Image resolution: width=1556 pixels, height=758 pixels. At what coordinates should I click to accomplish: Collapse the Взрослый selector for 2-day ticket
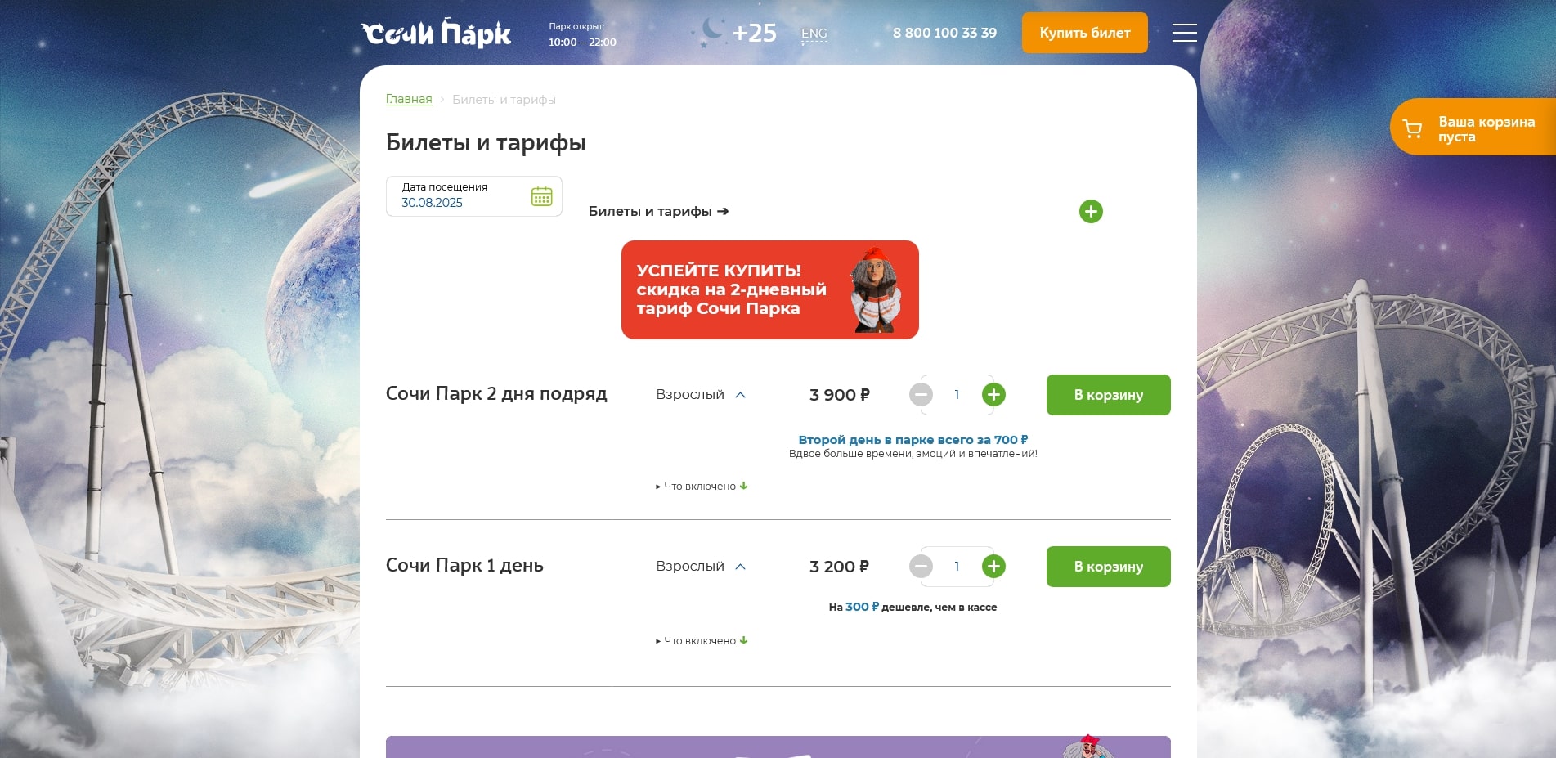[x=741, y=394]
